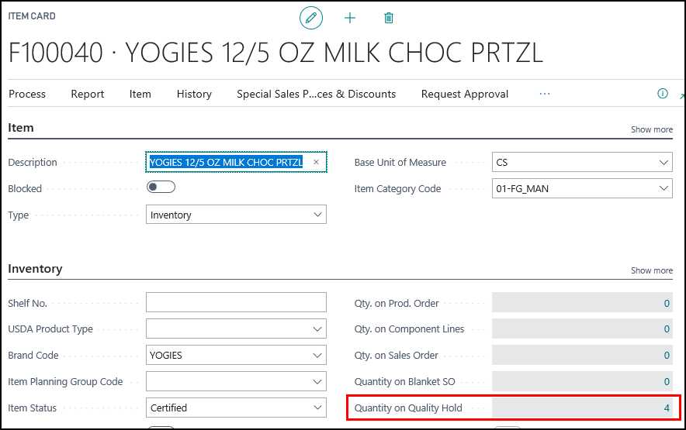Open the Brand Code dropdown
The image size is (686, 430).
pyautogui.click(x=317, y=356)
